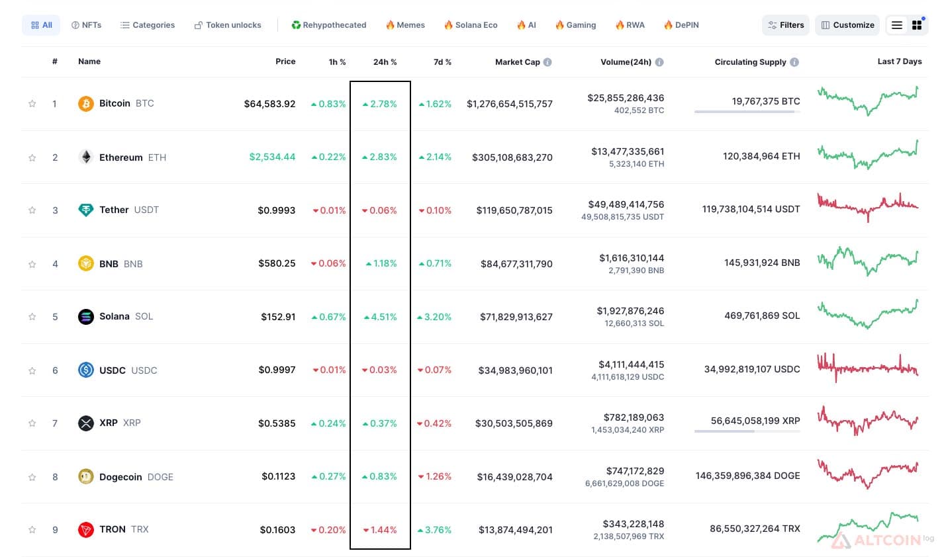Toggle watchlist star on the BNB row
The height and width of the screenshot is (557, 944).
point(32,264)
